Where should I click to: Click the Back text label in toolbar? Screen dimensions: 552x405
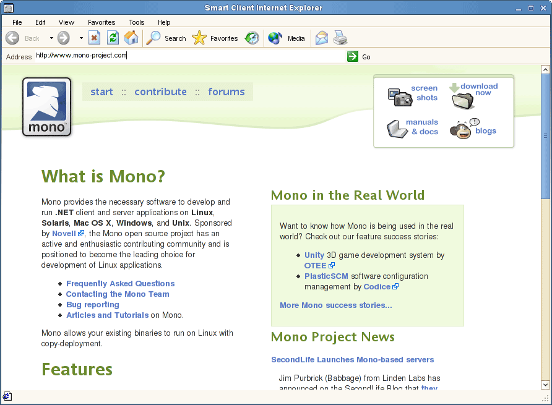[x=32, y=38]
